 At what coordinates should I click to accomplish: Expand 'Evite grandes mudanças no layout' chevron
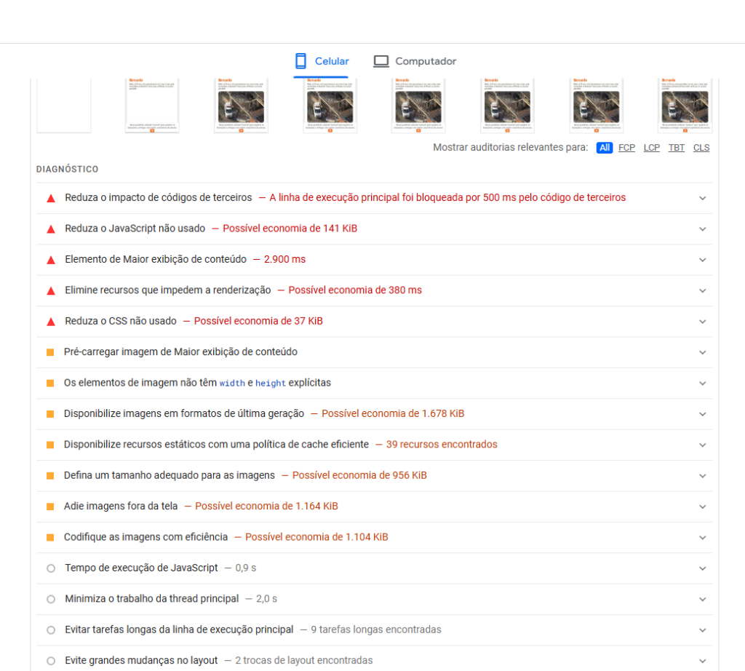tap(703, 662)
